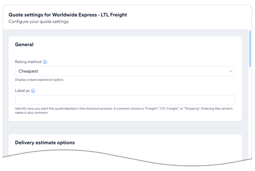Expand the Rating method dropdown showing Cheapest
Viewport: 255px width, 171px height.
point(125,71)
